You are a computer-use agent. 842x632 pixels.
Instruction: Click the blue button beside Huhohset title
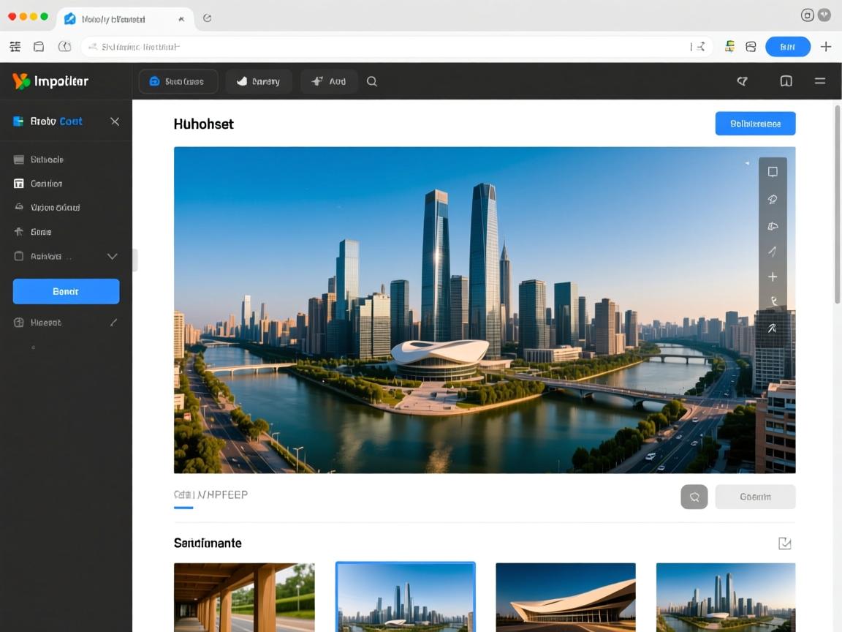[755, 124]
